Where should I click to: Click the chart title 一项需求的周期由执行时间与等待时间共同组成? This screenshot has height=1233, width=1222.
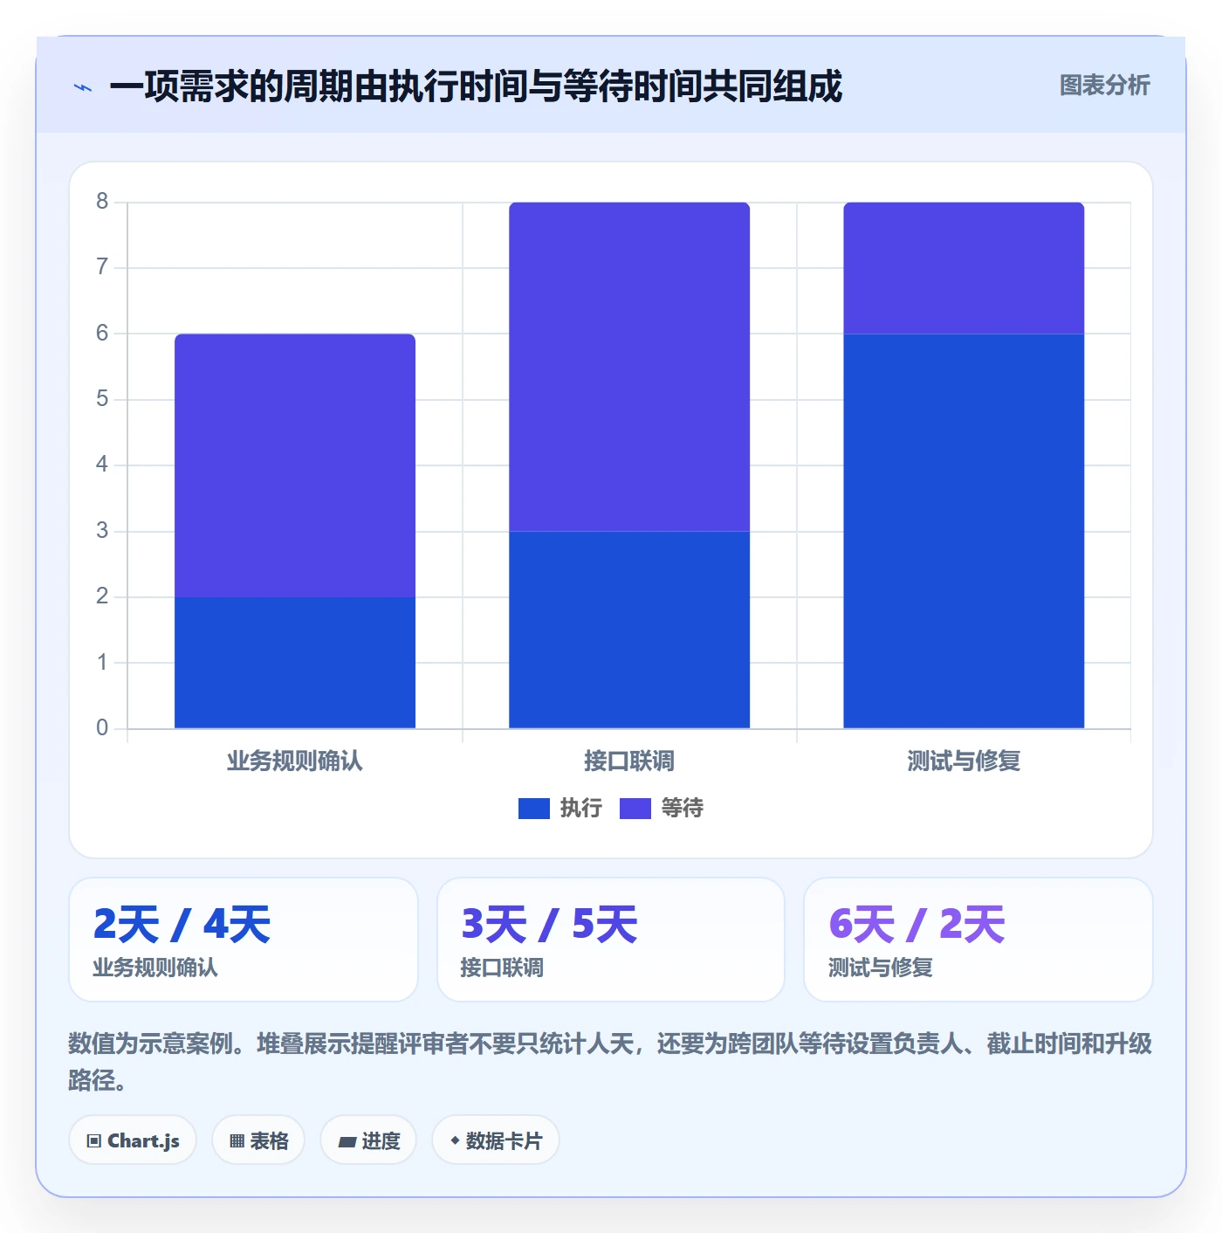click(x=476, y=86)
